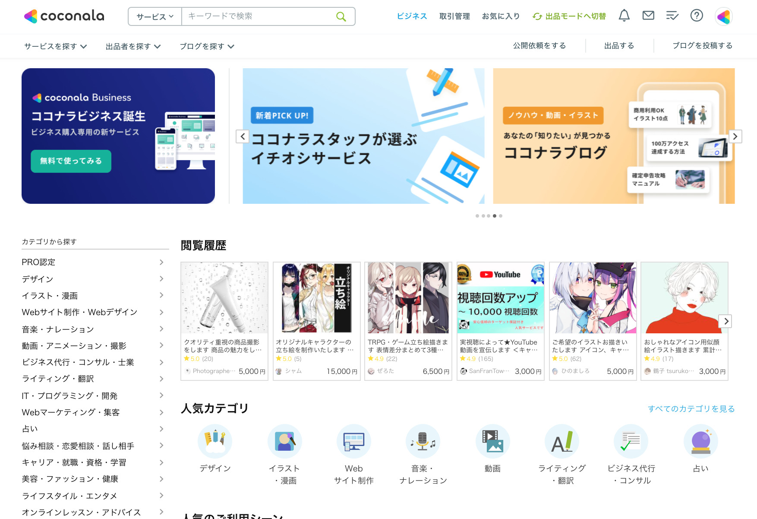
Task: Click ブログを投稿する in the navigation
Action: coord(702,46)
